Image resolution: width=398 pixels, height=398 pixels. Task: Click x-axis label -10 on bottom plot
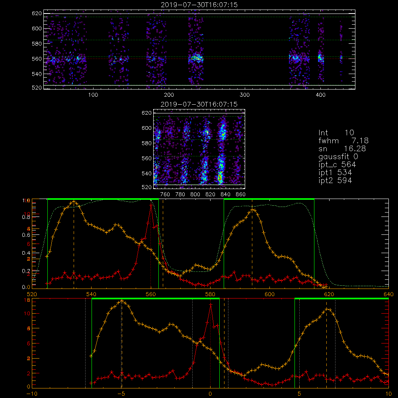[32, 394]
